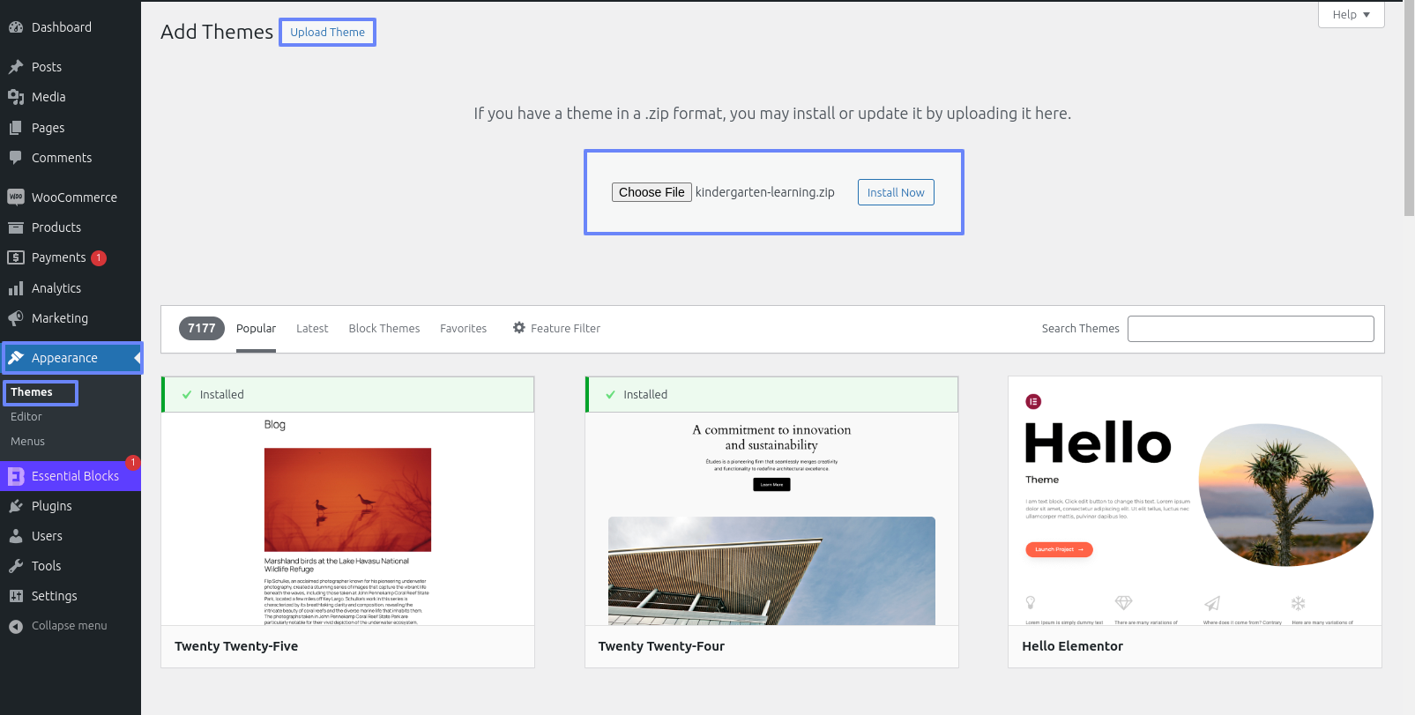Screen dimensions: 1415x715
Task: Click the Hello Elementor theme name
Action: [1072, 646]
